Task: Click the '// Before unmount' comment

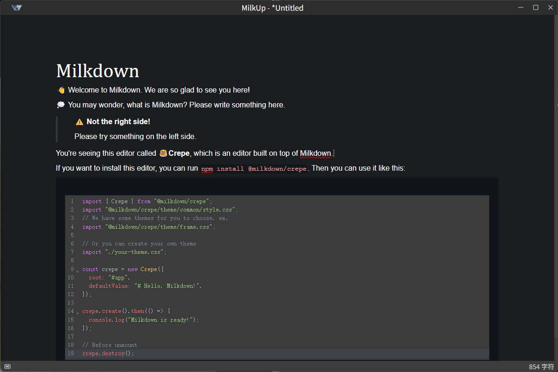Action: [110, 345]
